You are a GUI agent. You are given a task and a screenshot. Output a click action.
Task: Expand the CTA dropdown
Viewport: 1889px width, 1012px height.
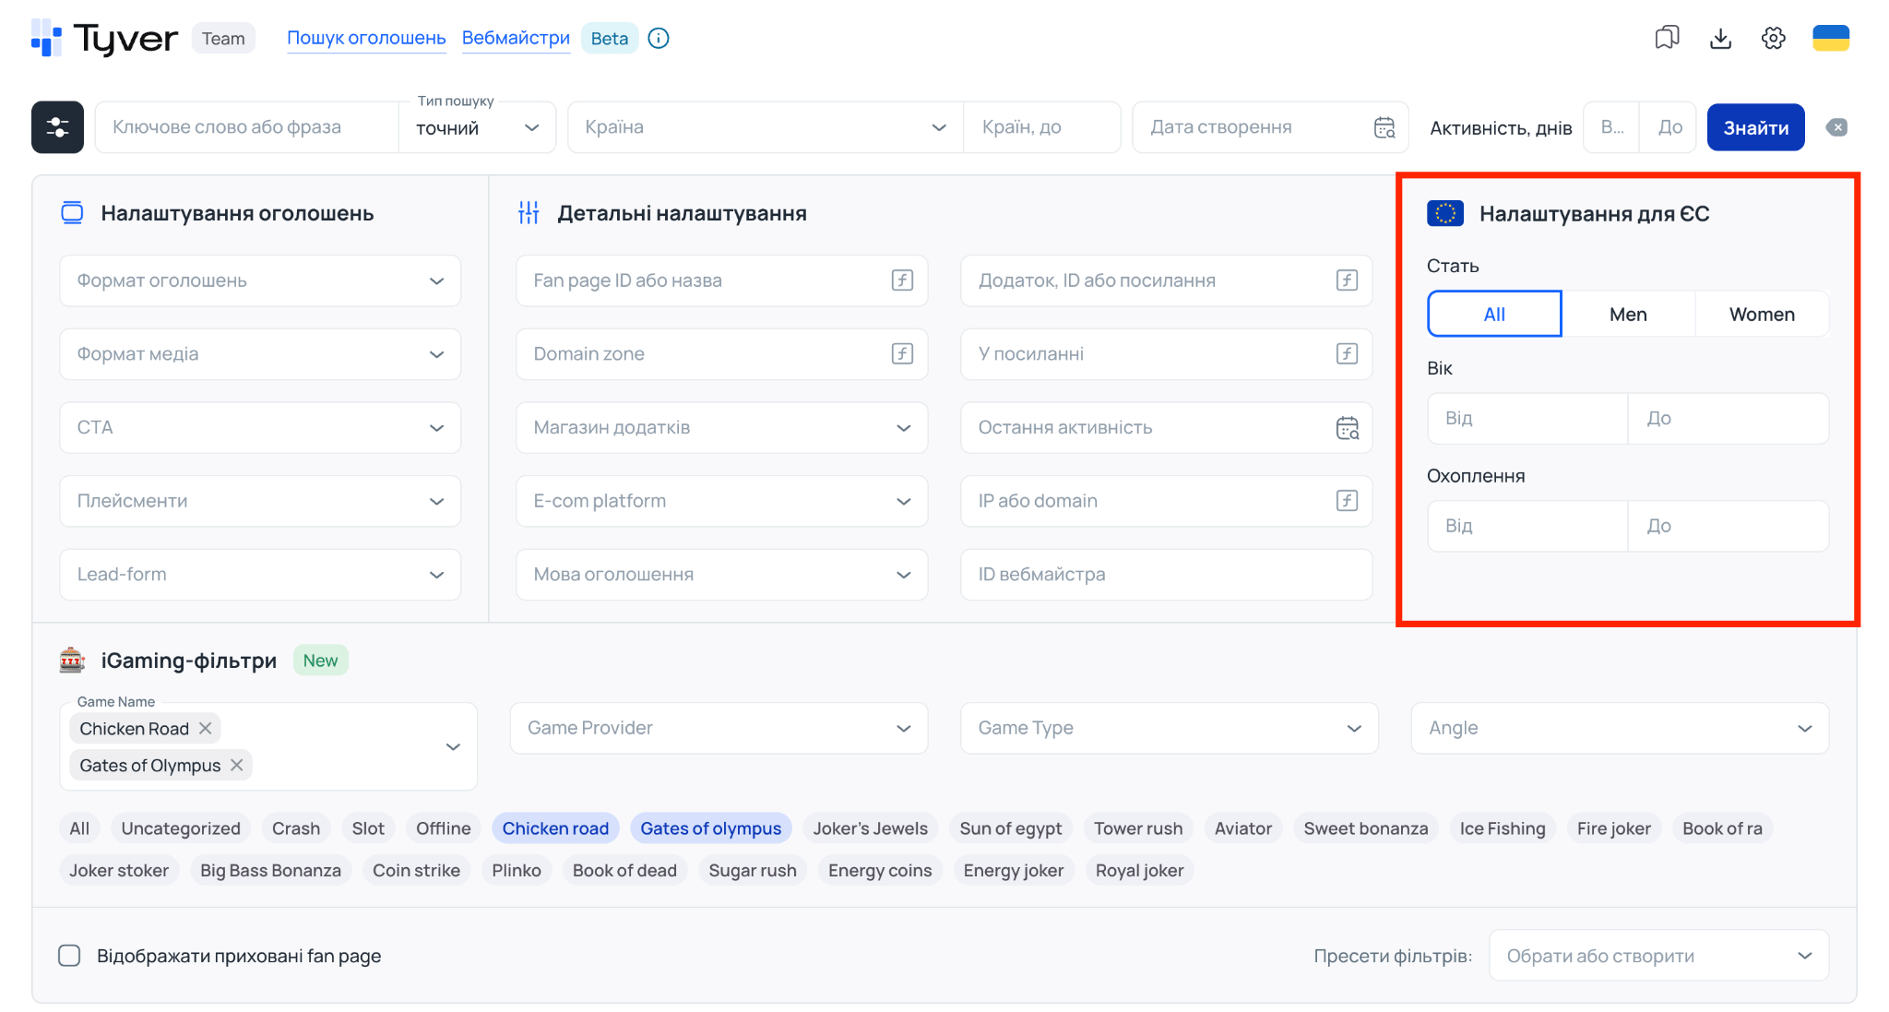click(260, 427)
